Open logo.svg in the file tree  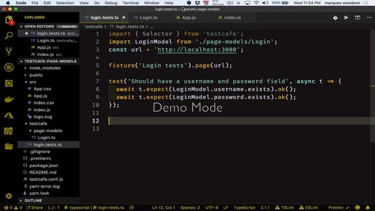click(x=43, y=117)
